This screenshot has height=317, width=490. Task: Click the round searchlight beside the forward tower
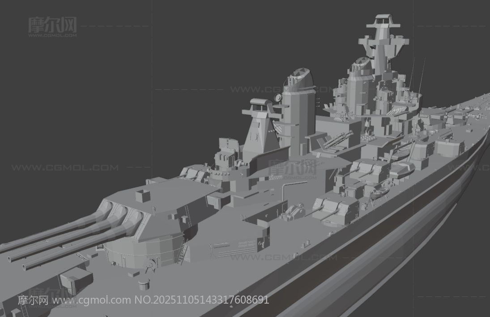278,97
